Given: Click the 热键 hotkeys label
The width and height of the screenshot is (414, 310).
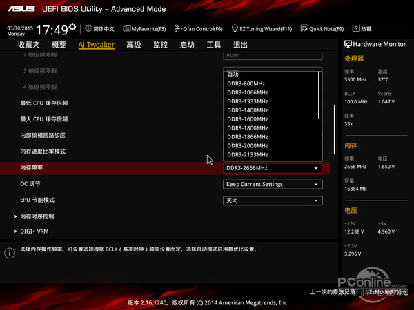Looking at the screenshot, I should pos(366,29).
